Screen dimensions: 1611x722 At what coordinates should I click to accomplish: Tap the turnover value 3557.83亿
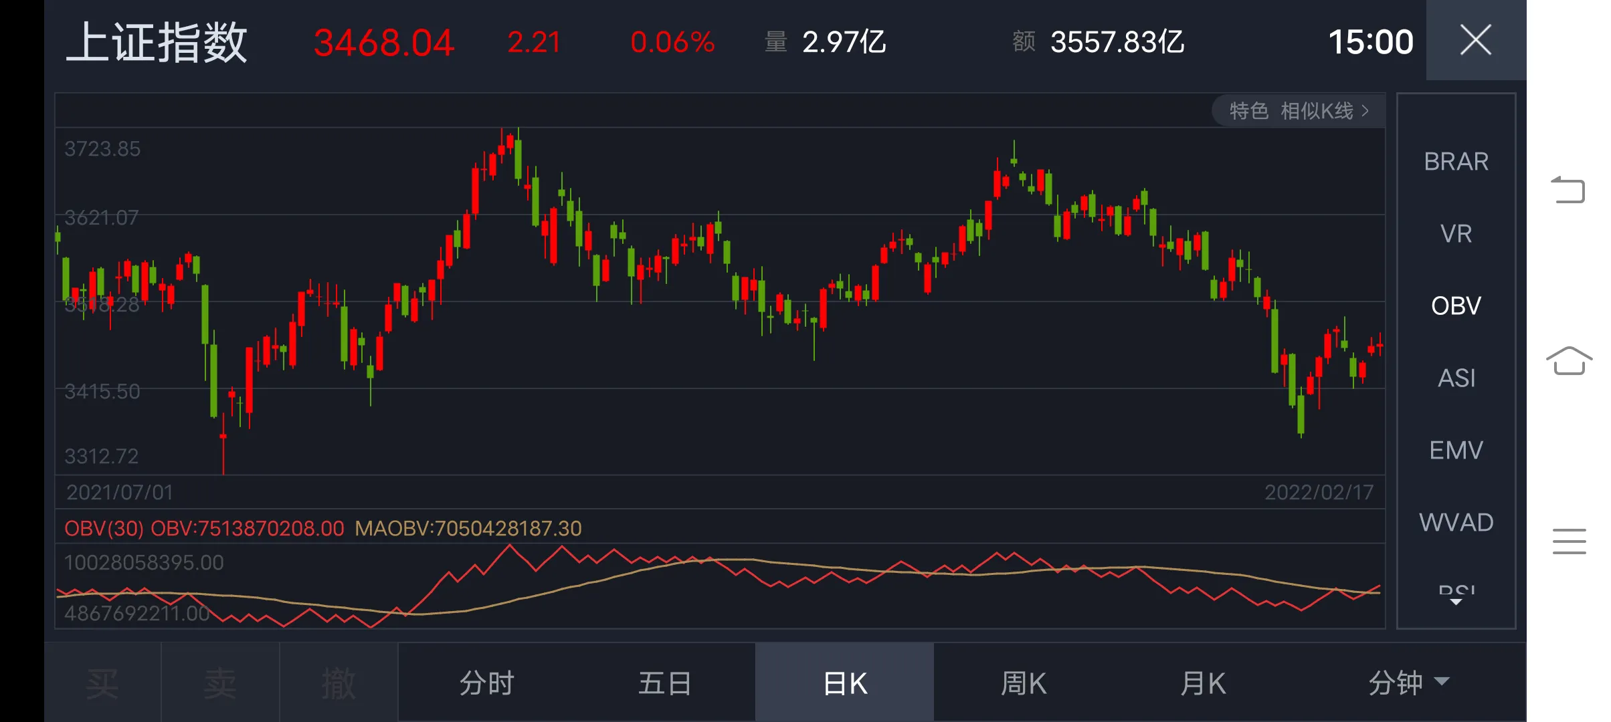tap(1117, 42)
